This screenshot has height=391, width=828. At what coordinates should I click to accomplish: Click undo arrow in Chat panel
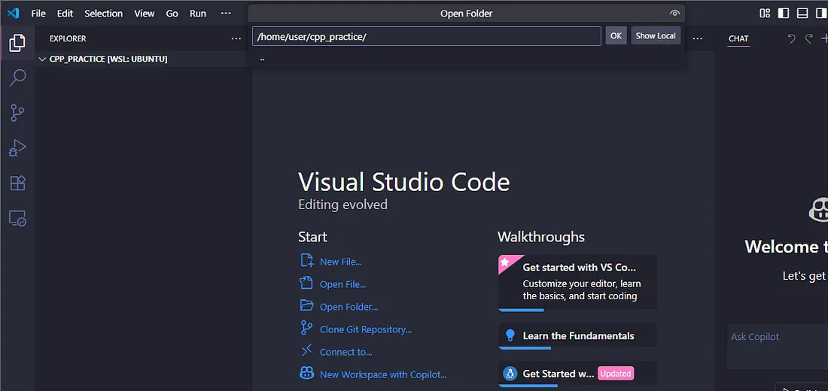coord(791,38)
